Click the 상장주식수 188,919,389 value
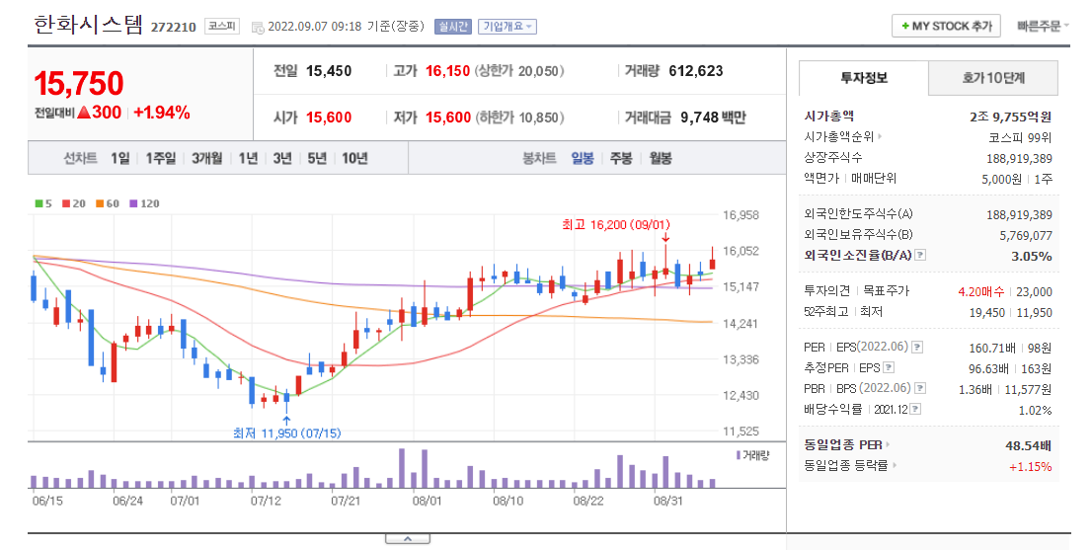1092x550 pixels. click(1019, 159)
